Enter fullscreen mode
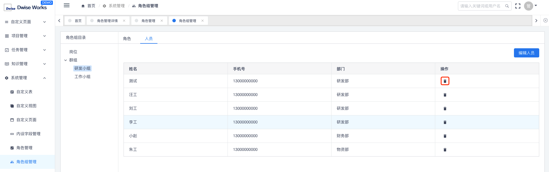 pos(518,6)
